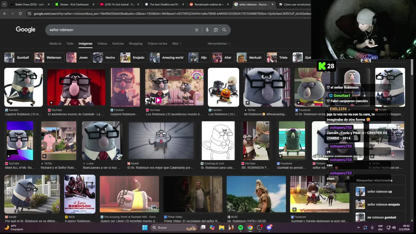Open the Sr. Robinson para colorear image
Image resolution: width=416 pixels, height=234 pixels.
[x=218, y=141]
